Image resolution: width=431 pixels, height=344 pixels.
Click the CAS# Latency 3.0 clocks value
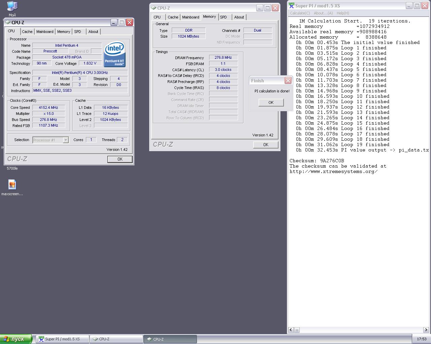223,70
